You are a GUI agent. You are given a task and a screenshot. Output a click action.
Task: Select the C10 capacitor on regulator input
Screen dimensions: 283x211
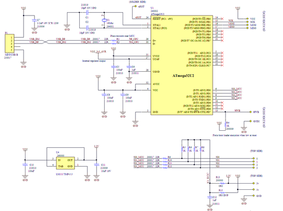click(25, 165)
